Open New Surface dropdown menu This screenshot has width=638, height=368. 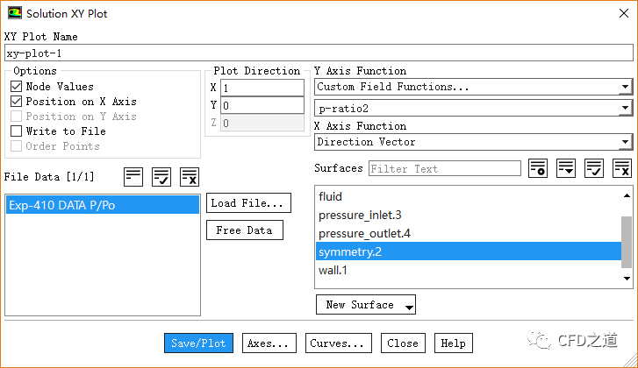tap(365, 305)
